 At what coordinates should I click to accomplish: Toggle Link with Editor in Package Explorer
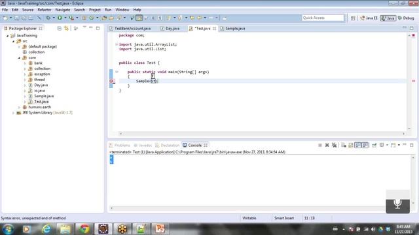66,28
